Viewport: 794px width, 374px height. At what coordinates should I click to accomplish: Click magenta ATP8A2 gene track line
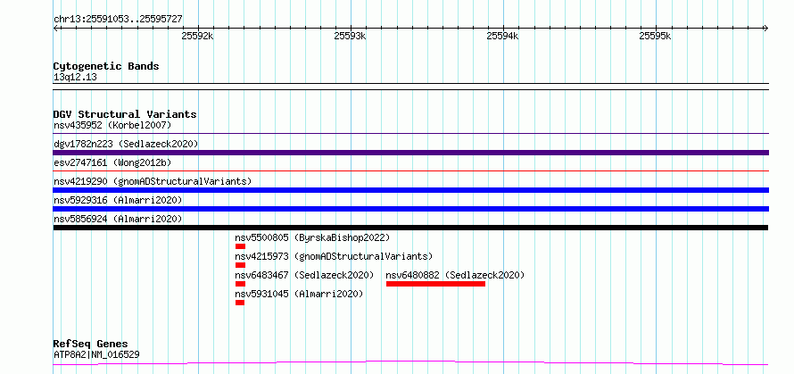coord(410,362)
